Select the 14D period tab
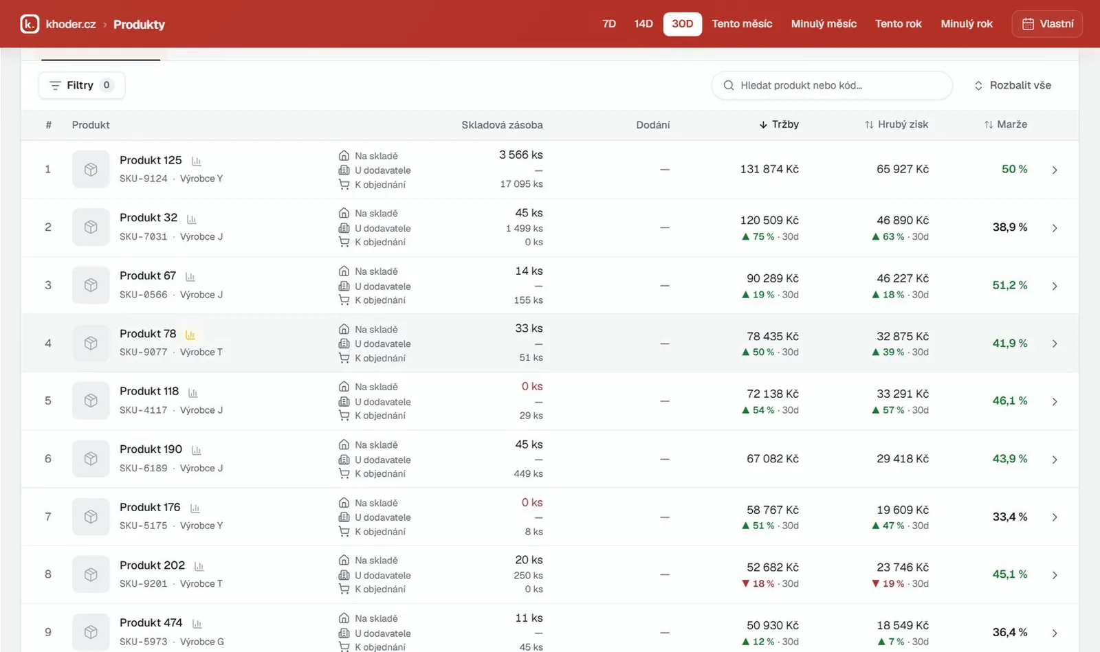1100x652 pixels. (643, 24)
